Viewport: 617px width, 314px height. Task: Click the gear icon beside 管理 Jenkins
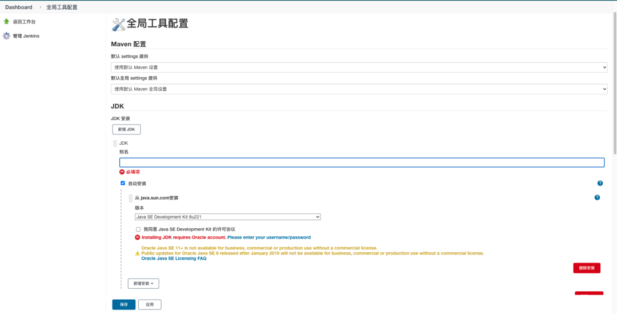[x=6, y=36]
